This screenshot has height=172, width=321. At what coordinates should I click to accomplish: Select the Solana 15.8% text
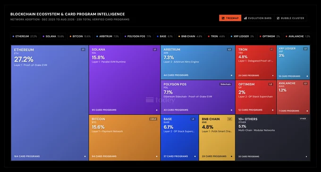tap(98, 57)
